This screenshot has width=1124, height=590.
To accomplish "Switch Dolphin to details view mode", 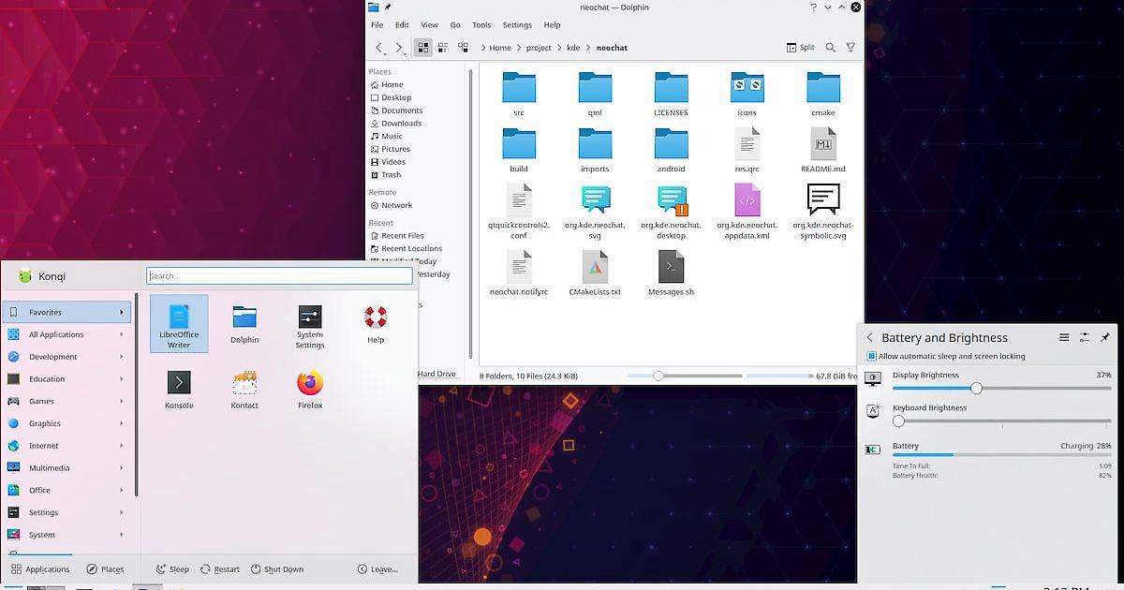I will [x=463, y=47].
